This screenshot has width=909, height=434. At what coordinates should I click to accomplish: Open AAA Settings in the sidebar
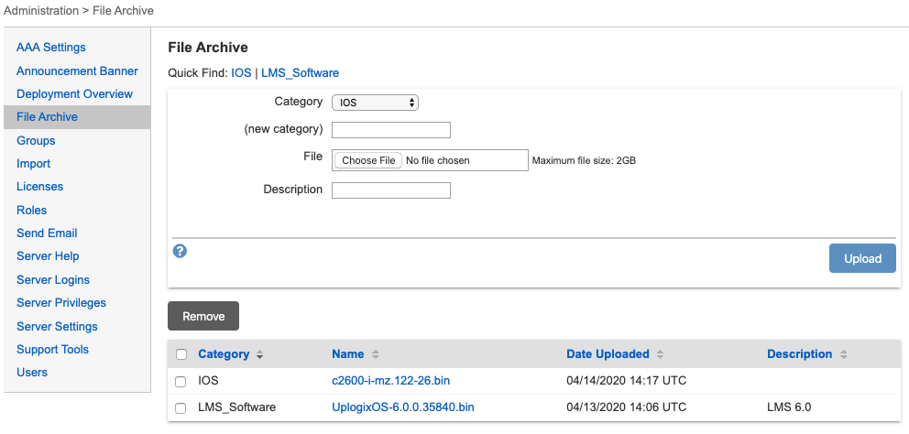pos(51,48)
